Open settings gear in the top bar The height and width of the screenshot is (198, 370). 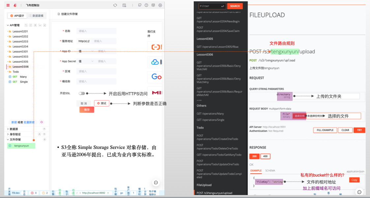click(x=160, y=5)
